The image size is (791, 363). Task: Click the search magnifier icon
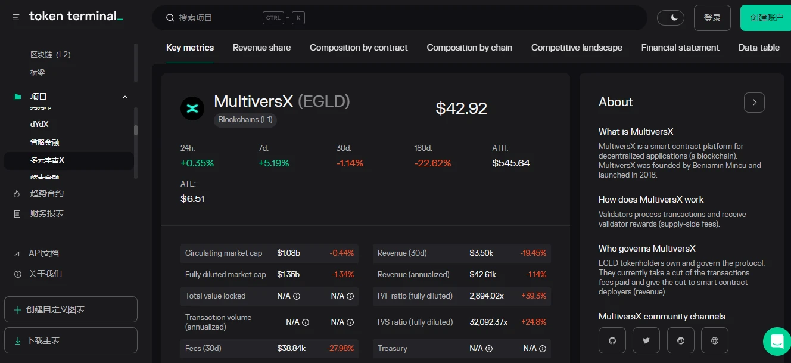170,18
